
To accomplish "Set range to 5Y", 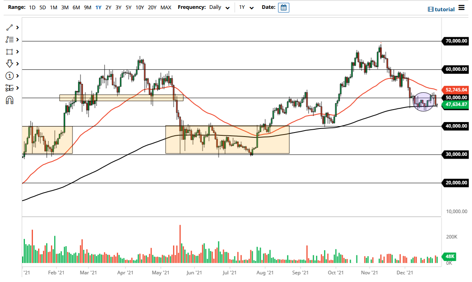I will [128, 8].
